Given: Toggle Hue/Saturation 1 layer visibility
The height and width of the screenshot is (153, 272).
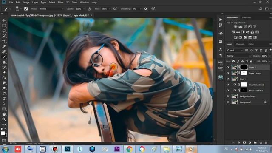Looking at the screenshot, I should tap(228, 85).
